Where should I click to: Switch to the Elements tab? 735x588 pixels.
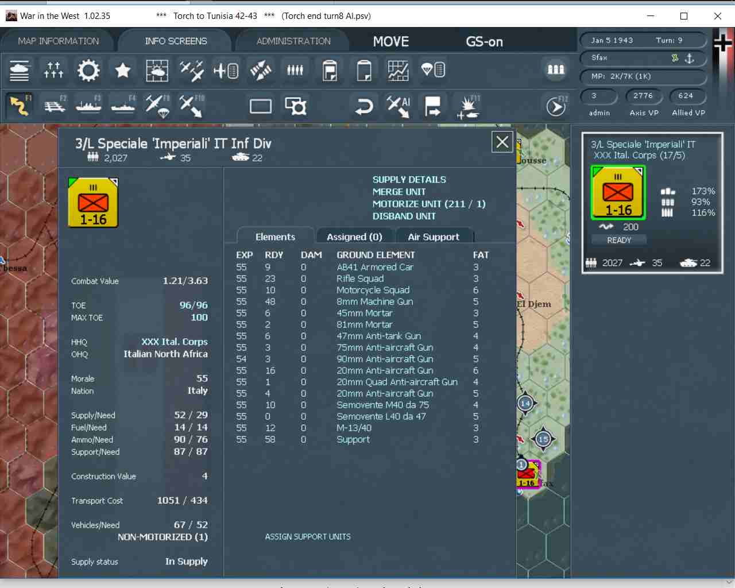275,237
